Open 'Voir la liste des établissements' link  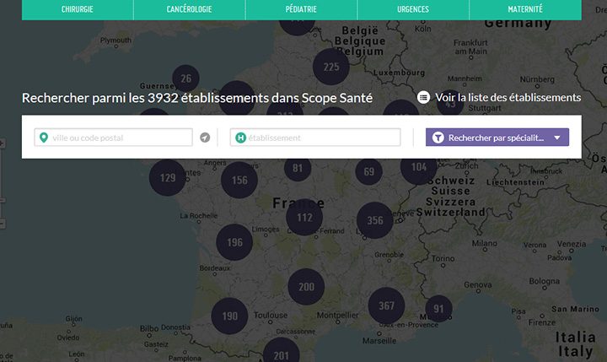pos(508,97)
